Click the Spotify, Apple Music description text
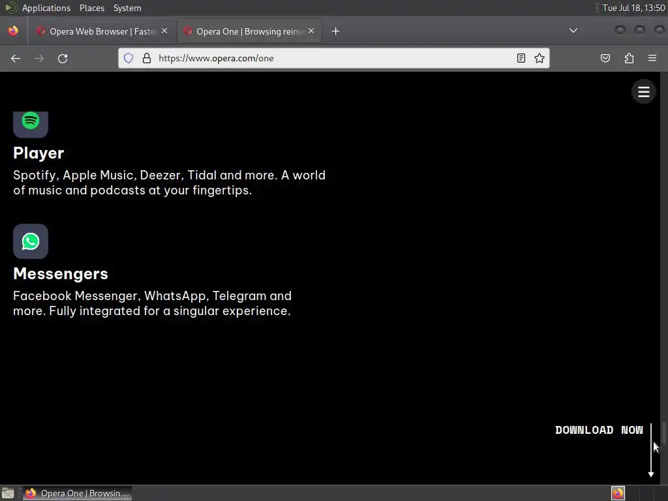 (x=169, y=183)
